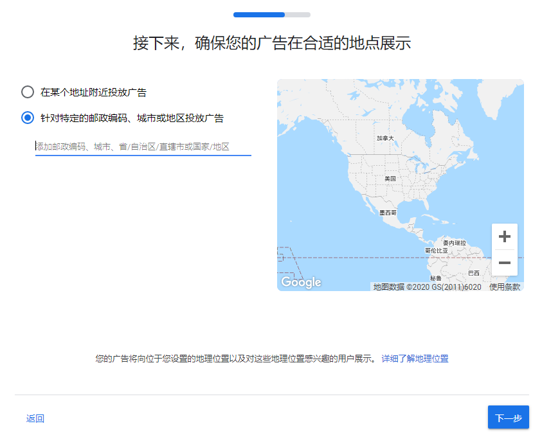Click the 哥伦比亚 label on the map
Image resolution: width=560 pixels, height=444 pixels.
pos(437,250)
